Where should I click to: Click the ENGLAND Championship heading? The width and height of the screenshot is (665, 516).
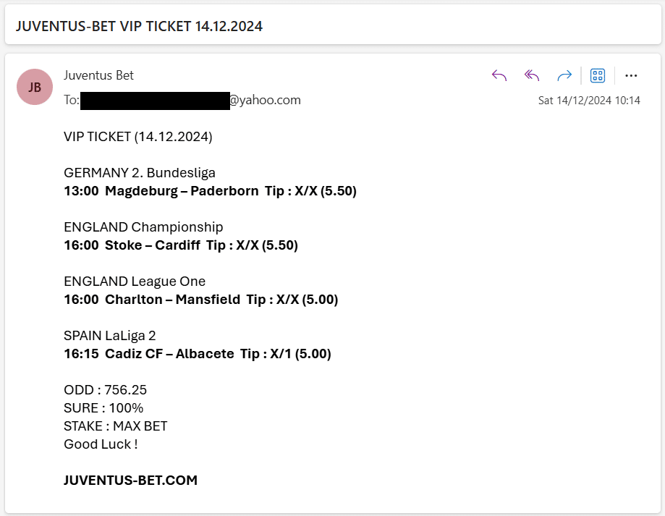click(143, 227)
